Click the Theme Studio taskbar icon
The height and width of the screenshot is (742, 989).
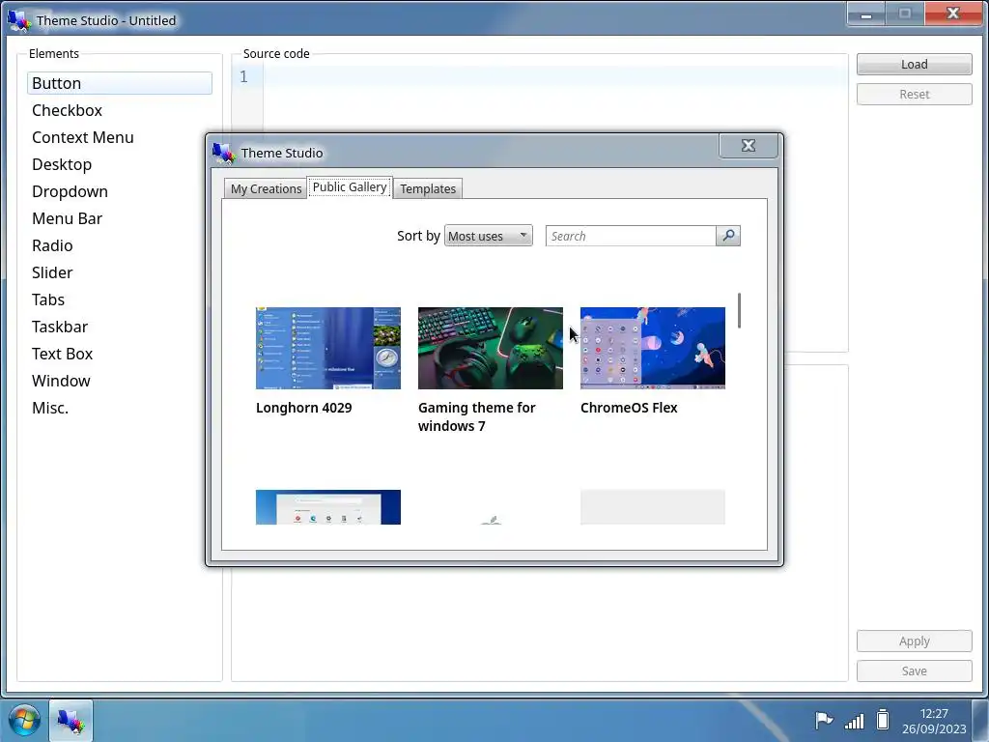pos(71,720)
